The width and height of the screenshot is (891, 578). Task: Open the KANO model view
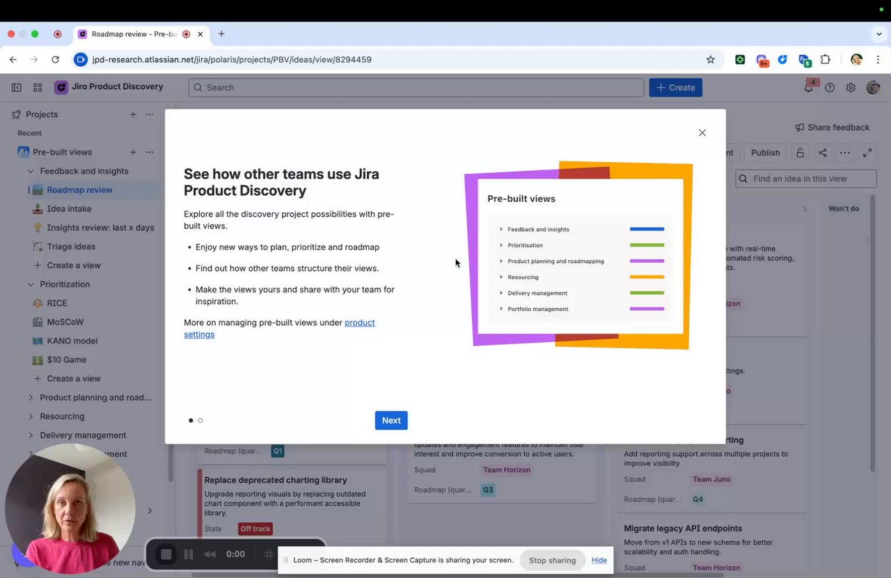coord(72,341)
